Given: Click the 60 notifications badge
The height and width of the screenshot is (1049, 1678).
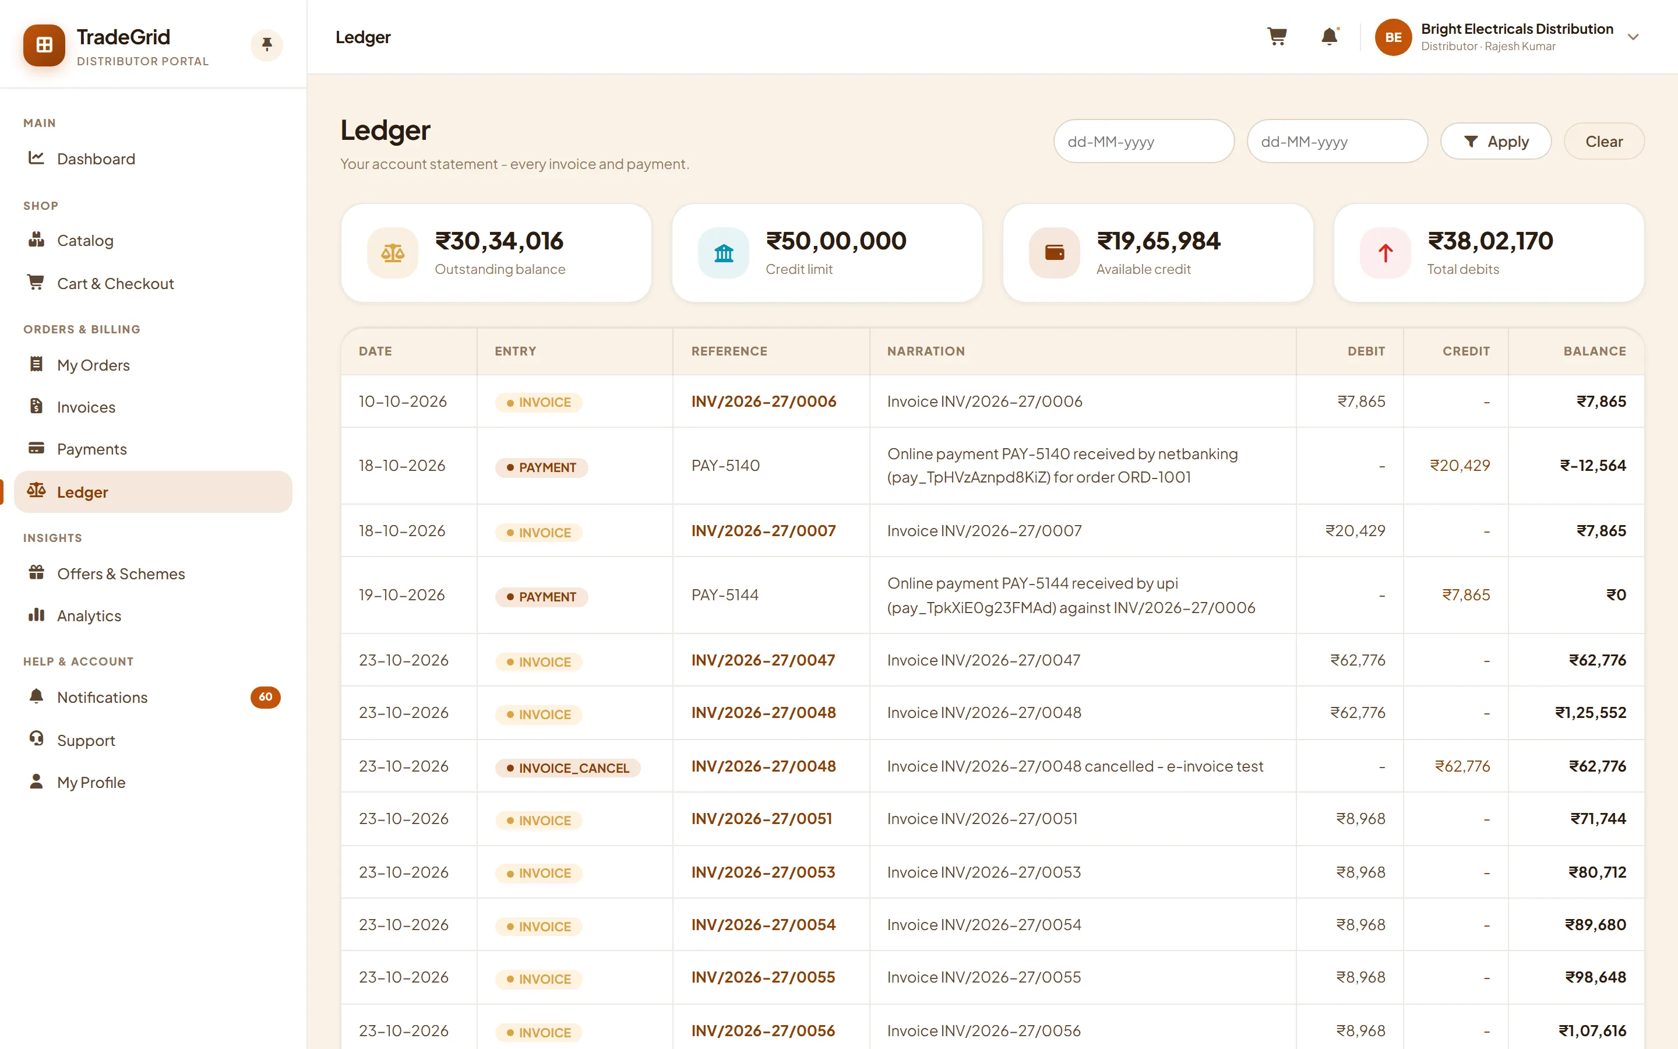Looking at the screenshot, I should point(266,697).
